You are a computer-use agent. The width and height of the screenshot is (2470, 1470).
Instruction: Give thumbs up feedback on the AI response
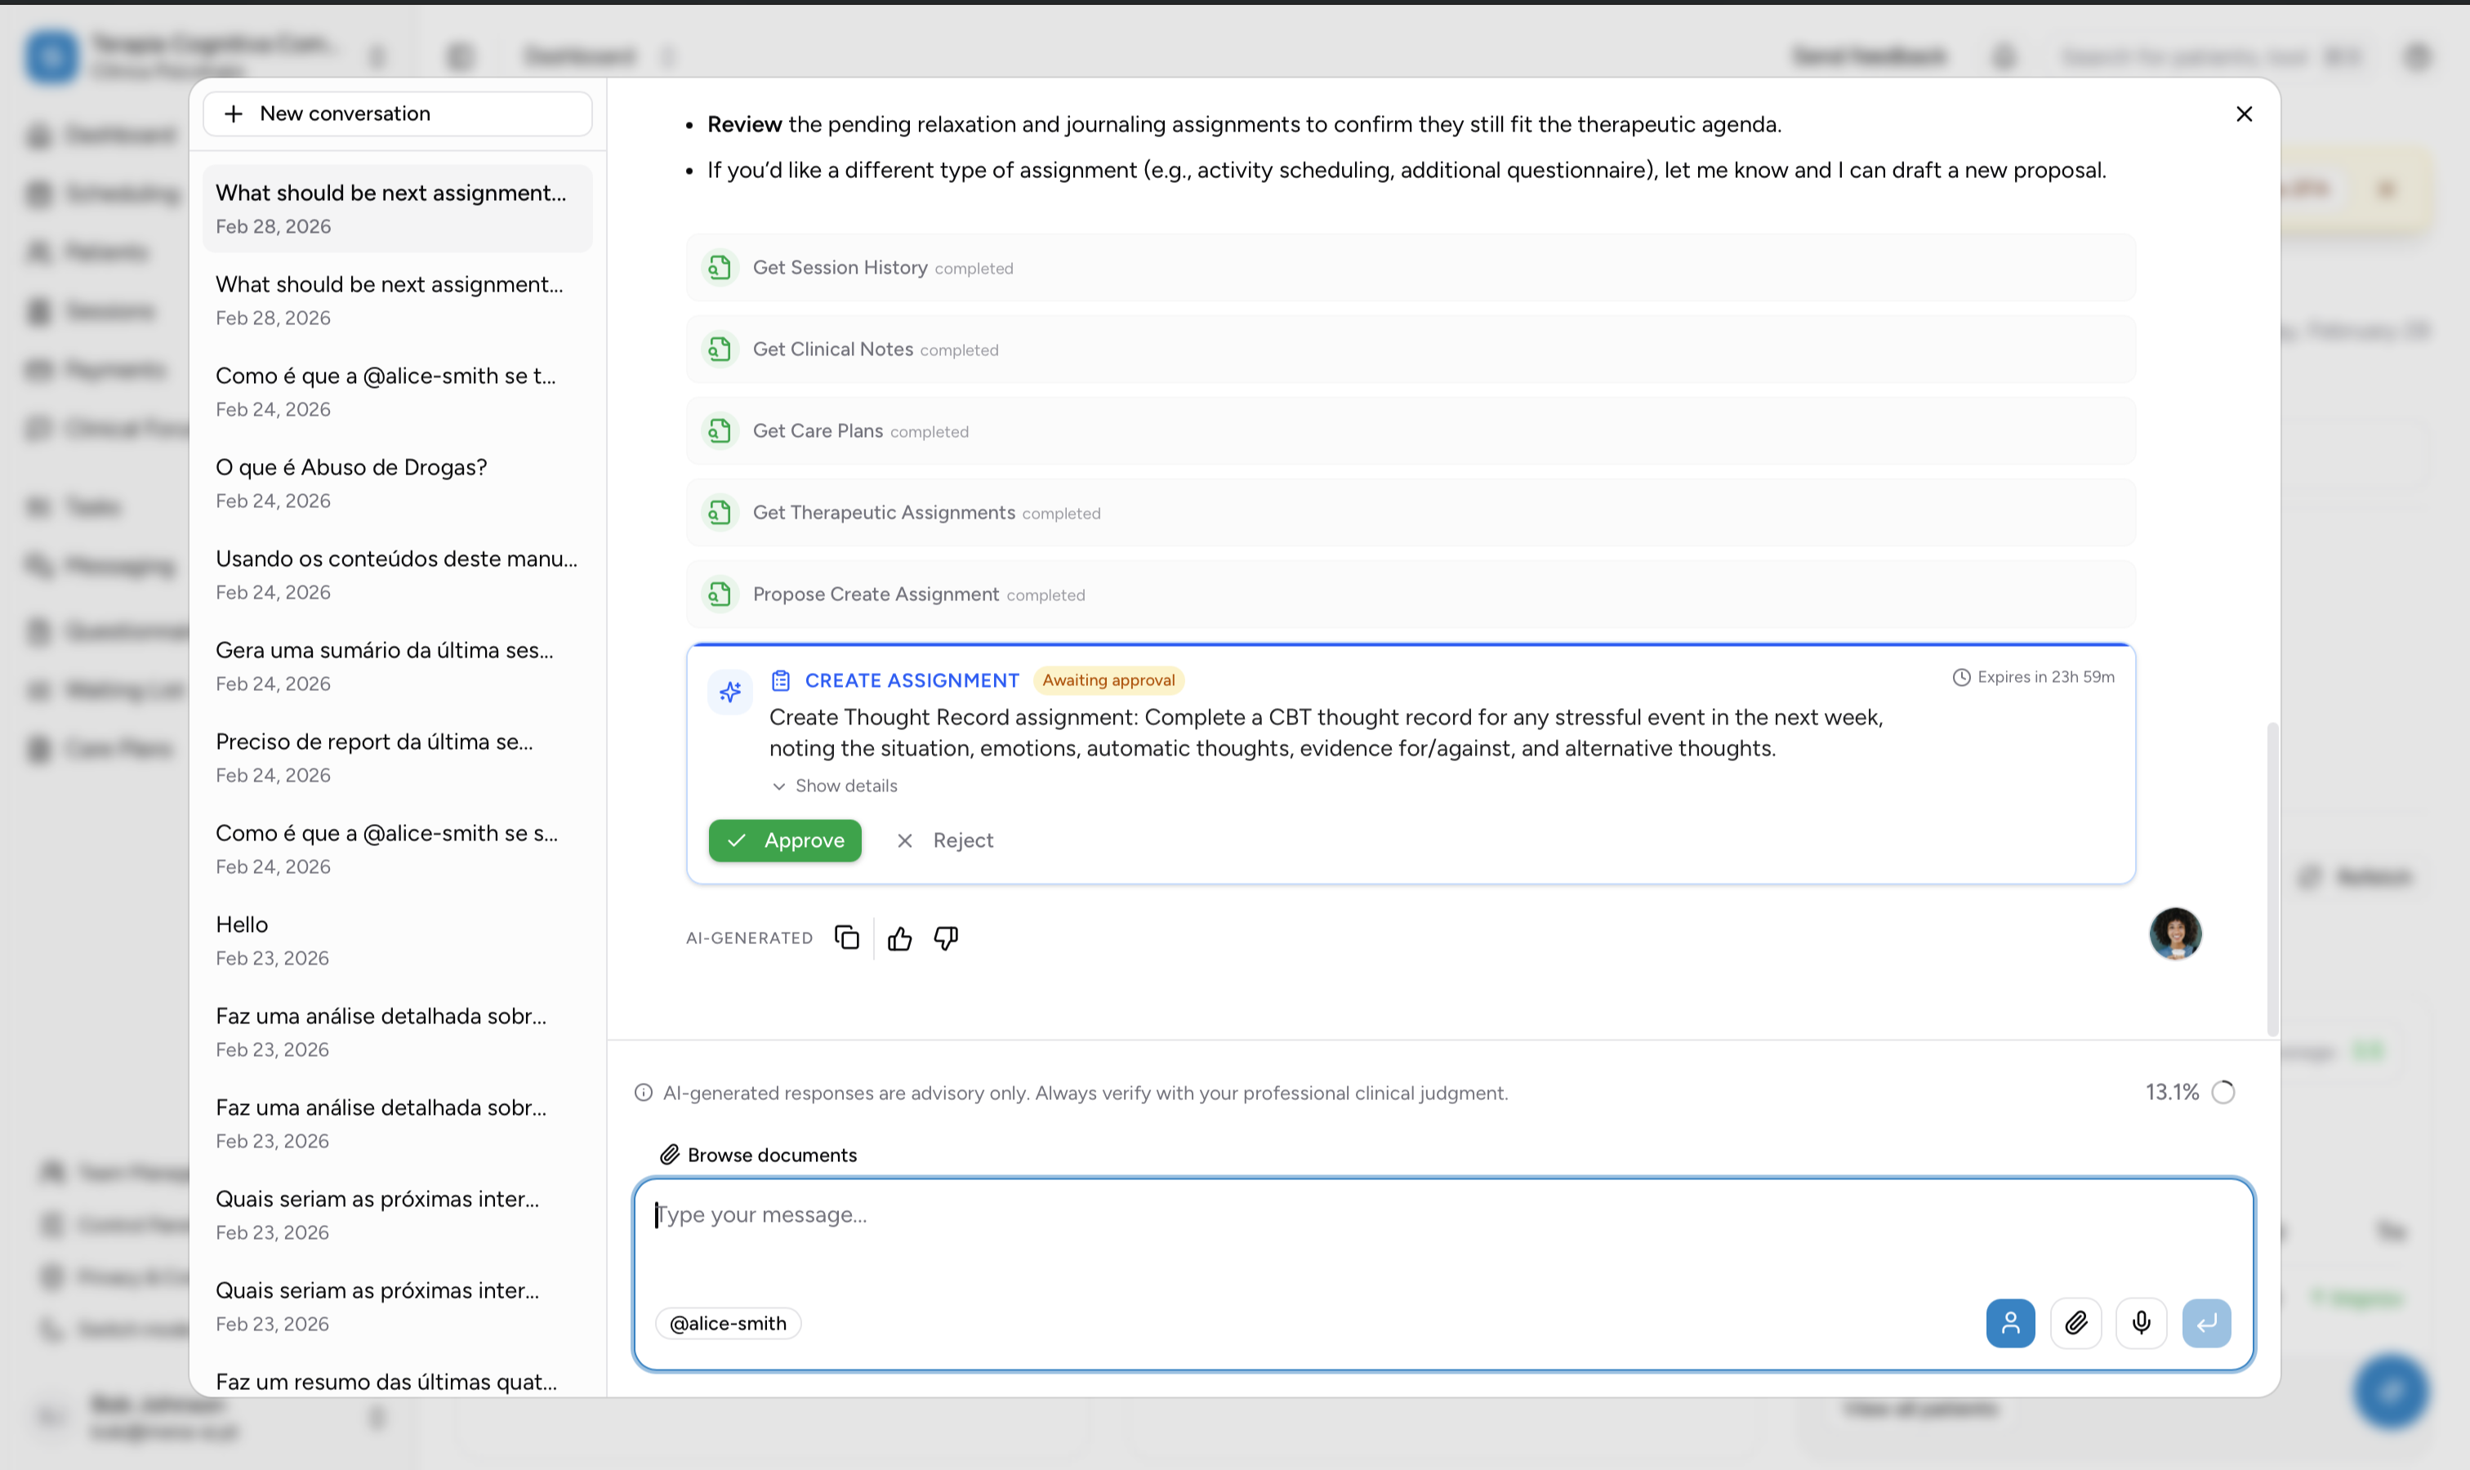coord(898,937)
